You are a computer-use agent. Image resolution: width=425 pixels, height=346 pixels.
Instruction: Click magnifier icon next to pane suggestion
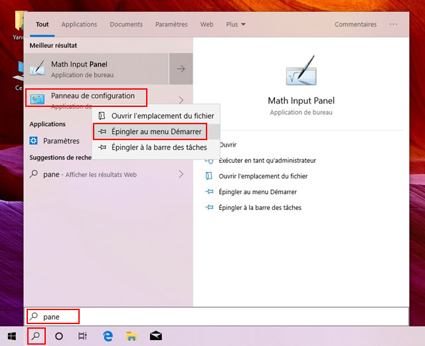click(34, 173)
